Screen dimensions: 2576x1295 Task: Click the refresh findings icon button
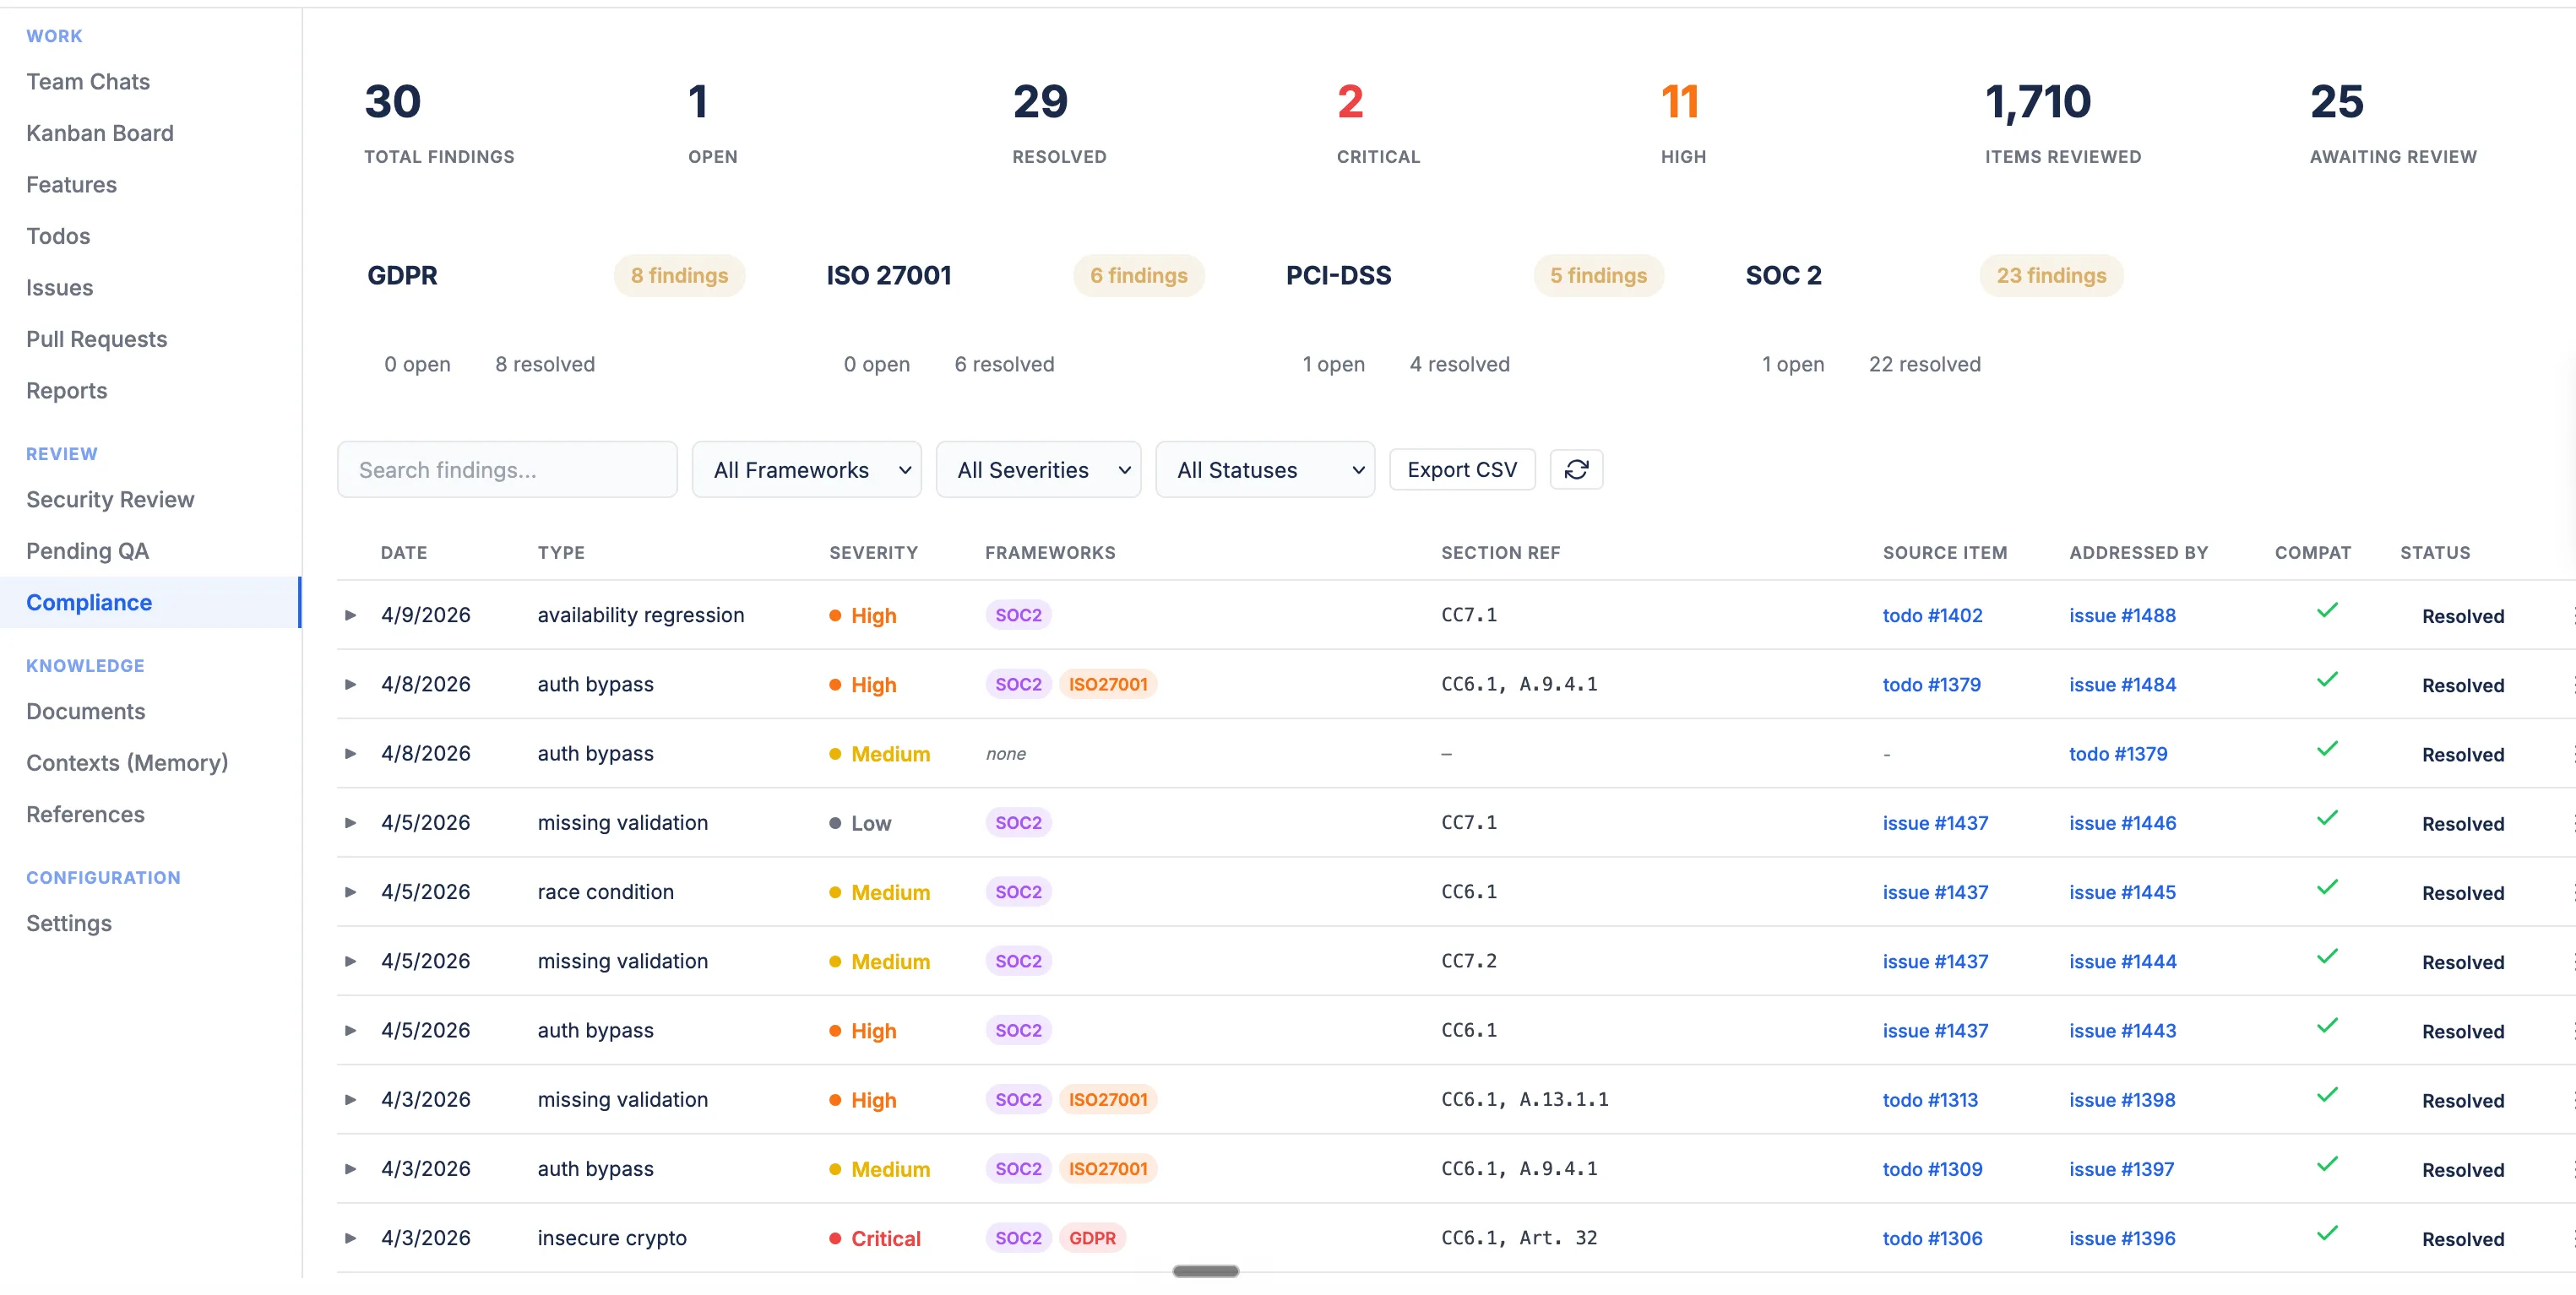pyautogui.click(x=1576, y=469)
